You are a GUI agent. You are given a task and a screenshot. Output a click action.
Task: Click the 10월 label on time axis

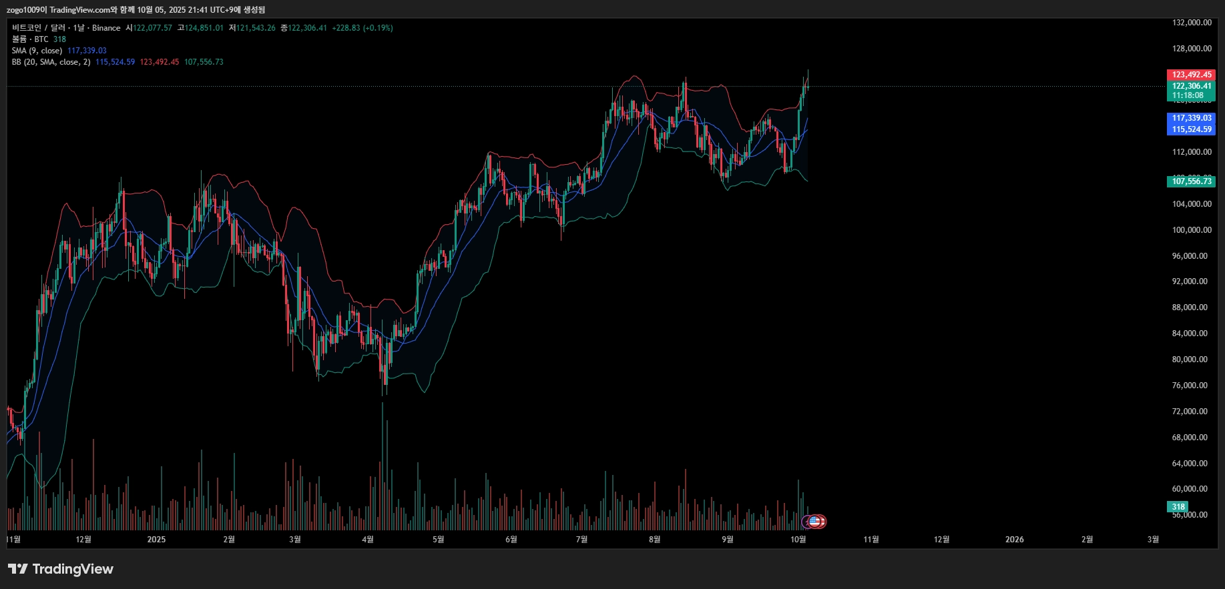(x=798, y=540)
